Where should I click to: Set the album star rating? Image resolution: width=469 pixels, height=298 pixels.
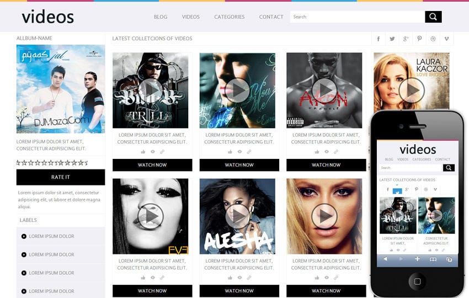52,163
